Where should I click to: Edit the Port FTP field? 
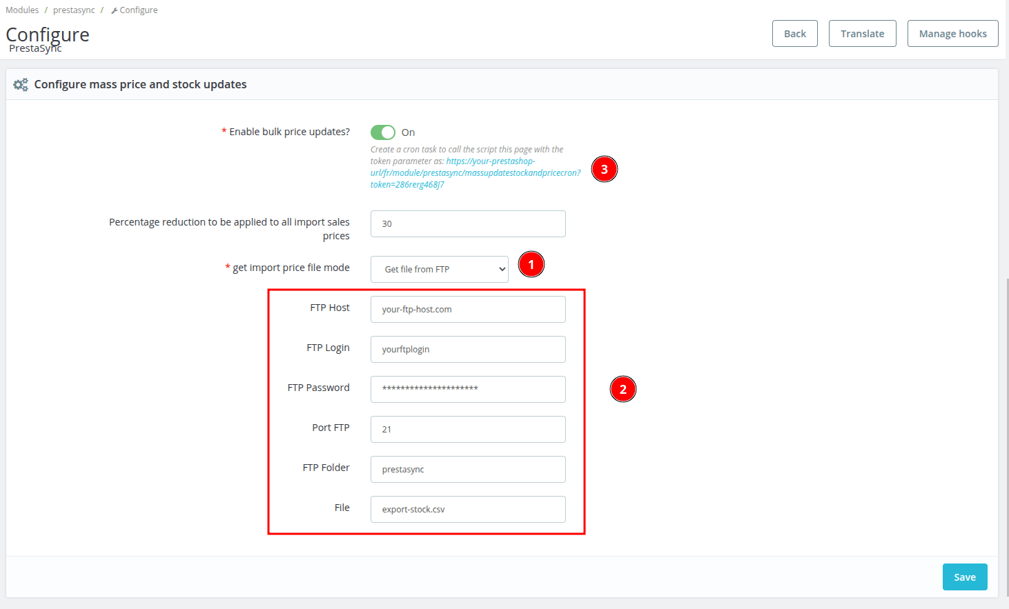pyautogui.click(x=468, y=430)
